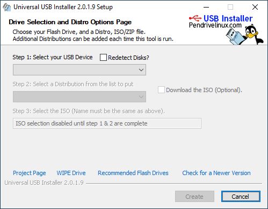Open the Project Page link
This screenshot has width=268, height=209.
[x=30, y=173]
